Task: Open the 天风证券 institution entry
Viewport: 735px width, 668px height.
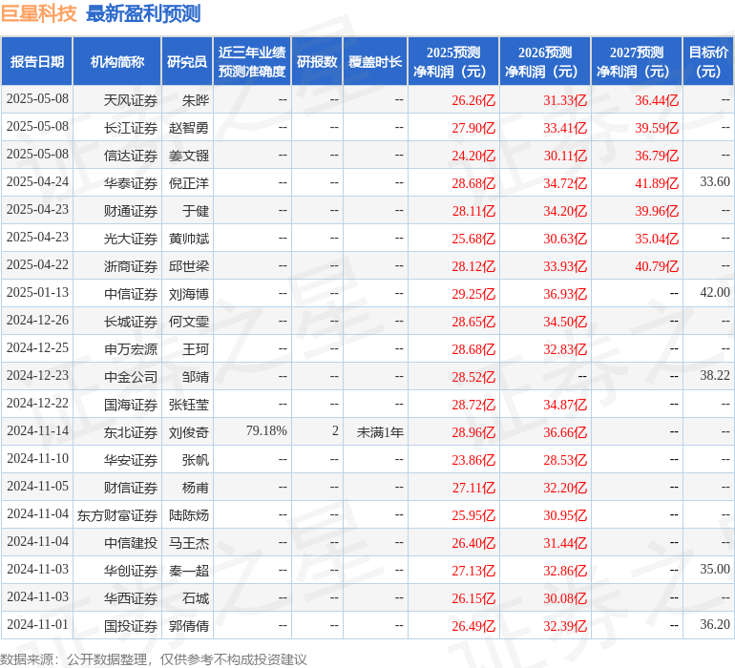Action: [131, 99]
